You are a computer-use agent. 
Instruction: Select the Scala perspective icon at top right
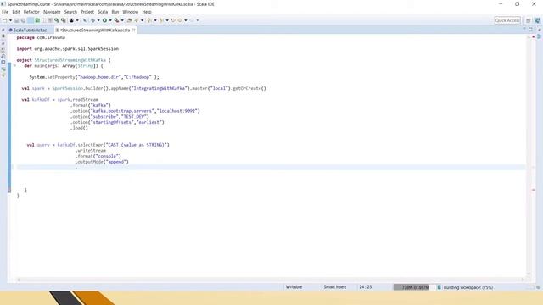pyautogui.click(x=537, y=20)
